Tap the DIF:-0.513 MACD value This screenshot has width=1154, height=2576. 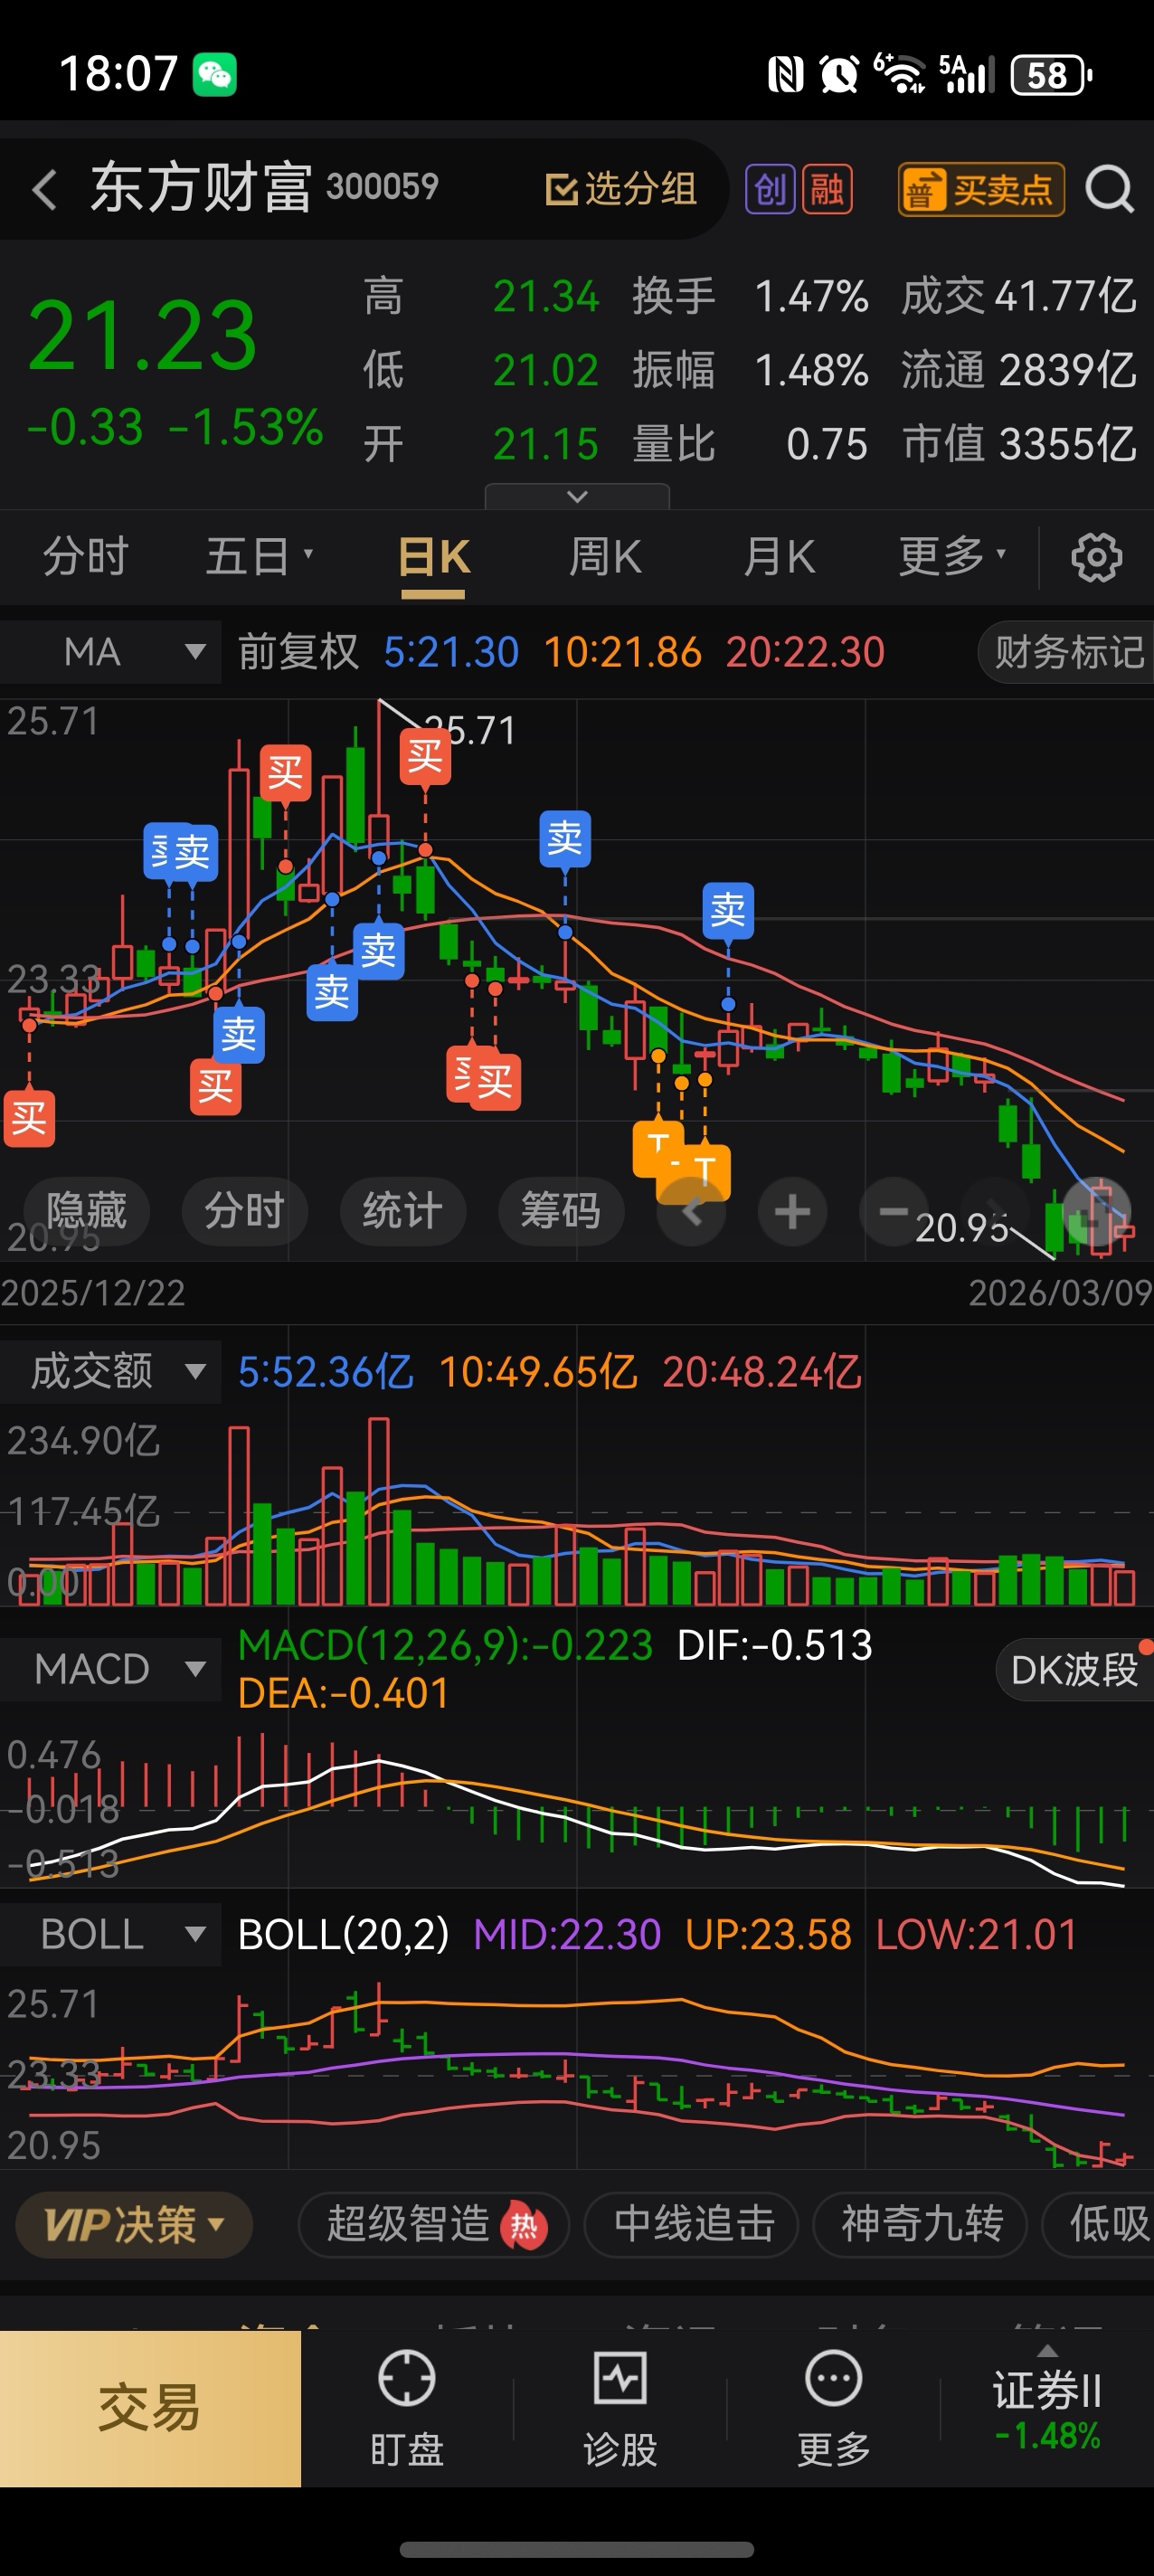pyautogui.click(x=775, y=1645)
